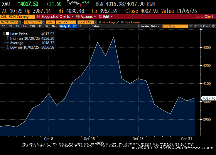Click the XAU ticker symbol in header
The width and height of the screenshot is (216, 155).
tap(6, 4)
